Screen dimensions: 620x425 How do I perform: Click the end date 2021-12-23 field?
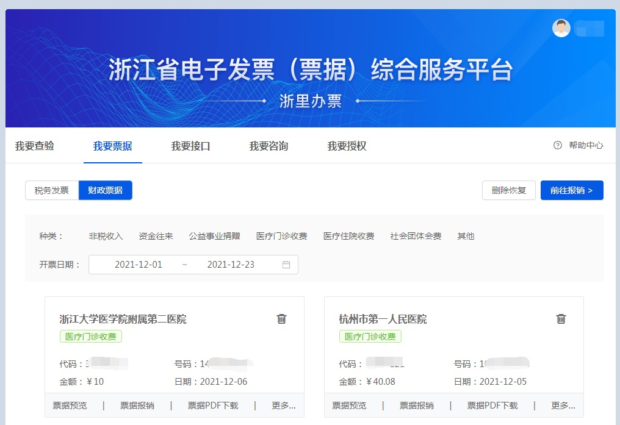click(231, 265)
